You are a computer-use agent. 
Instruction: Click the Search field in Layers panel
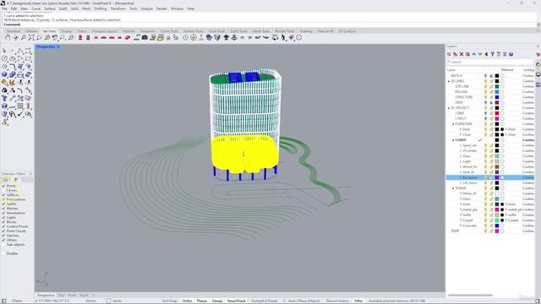pyautogui.click(x=490, y=62)
